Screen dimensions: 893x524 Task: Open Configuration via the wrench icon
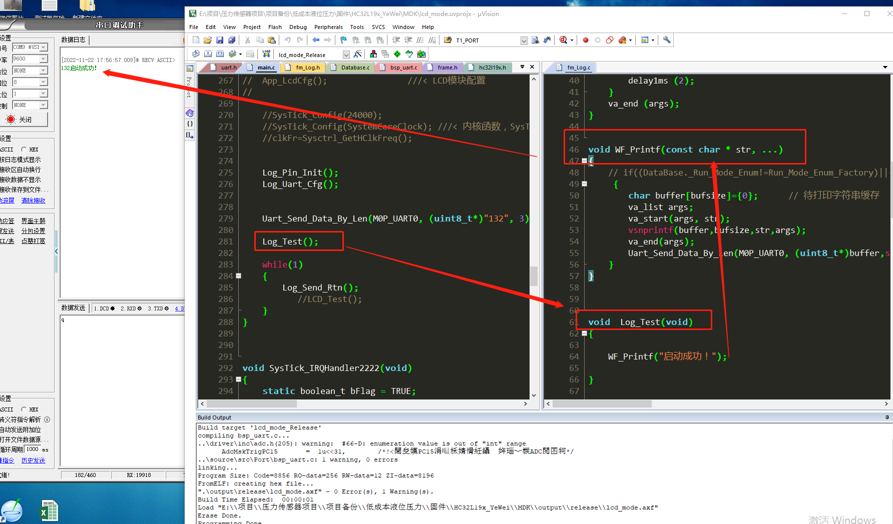[667, 40]
